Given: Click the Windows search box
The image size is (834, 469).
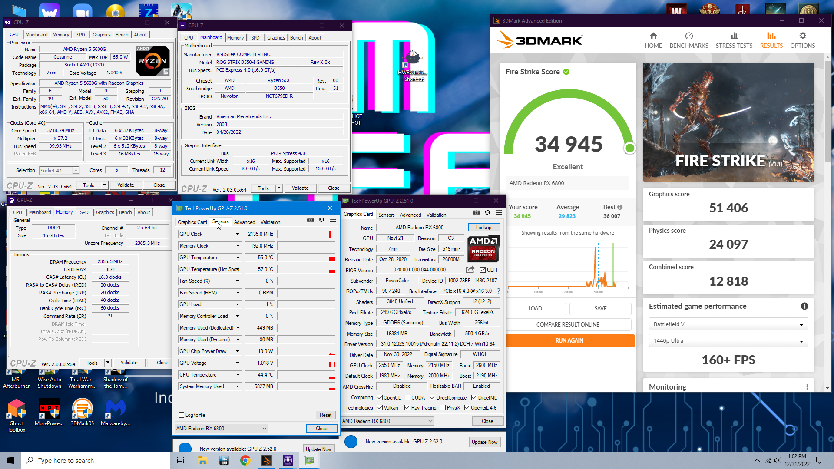Looking at the screenshot, I should 96,460.
